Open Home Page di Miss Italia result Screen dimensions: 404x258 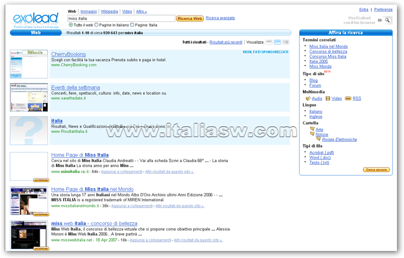[x=80, y=155]
